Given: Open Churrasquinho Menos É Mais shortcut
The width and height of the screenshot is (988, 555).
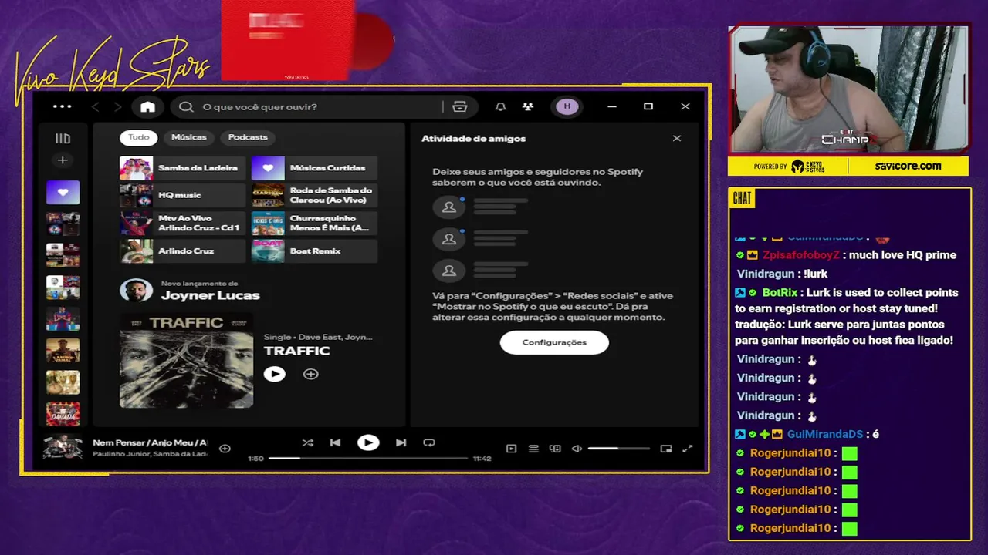Looking at the screenshot, I should pos(314,224).
